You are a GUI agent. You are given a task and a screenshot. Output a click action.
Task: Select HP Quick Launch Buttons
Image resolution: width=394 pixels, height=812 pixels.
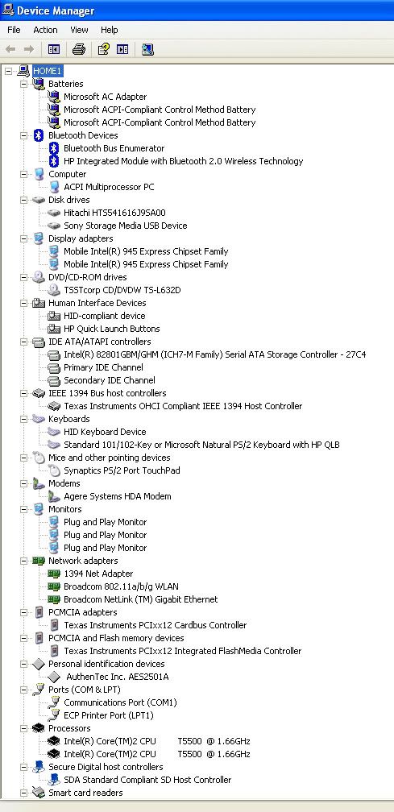[x=112, y=329]
